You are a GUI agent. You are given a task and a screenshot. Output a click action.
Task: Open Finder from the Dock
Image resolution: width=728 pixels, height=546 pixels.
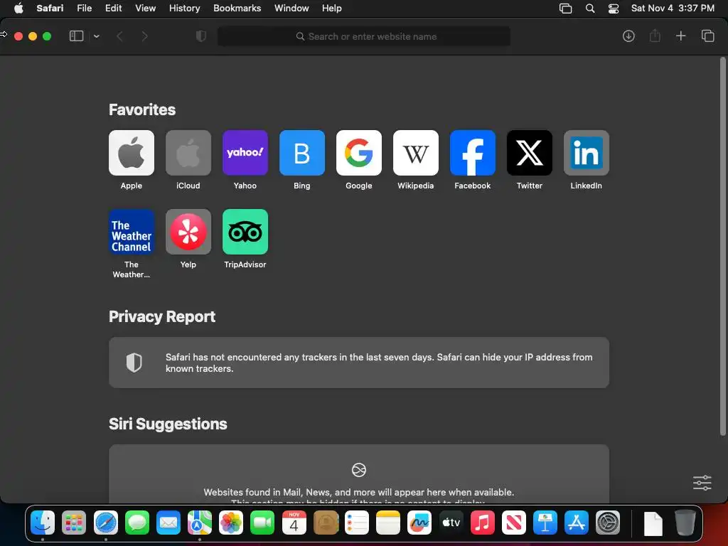(43, 523)
